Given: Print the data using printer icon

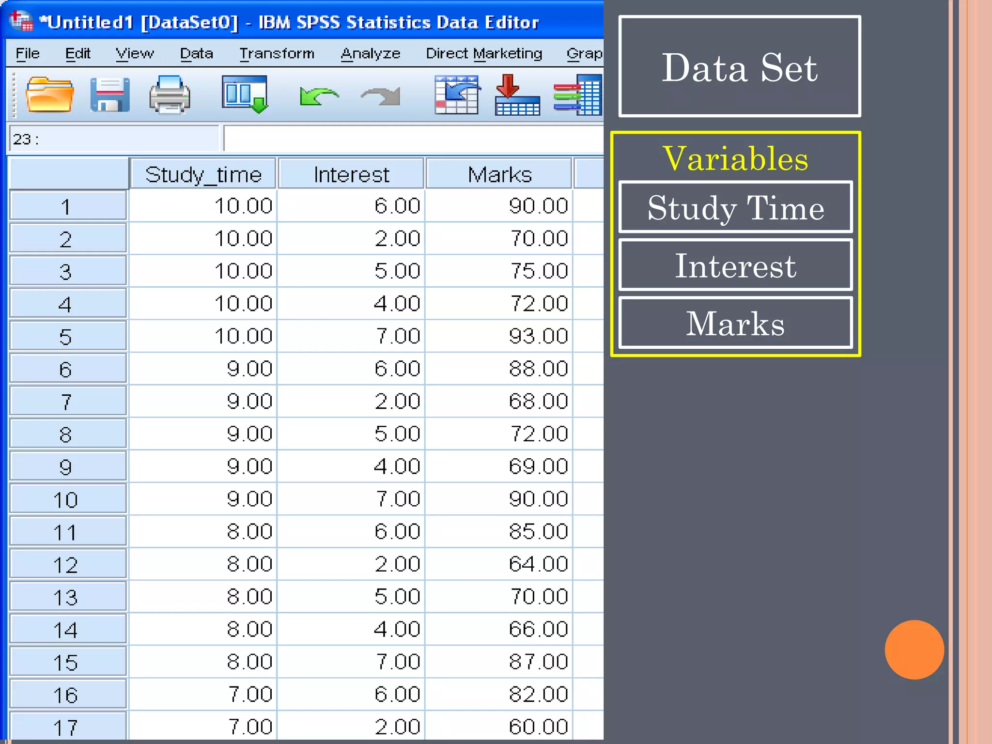Looking at the screenshot, I should pos(170,95).
